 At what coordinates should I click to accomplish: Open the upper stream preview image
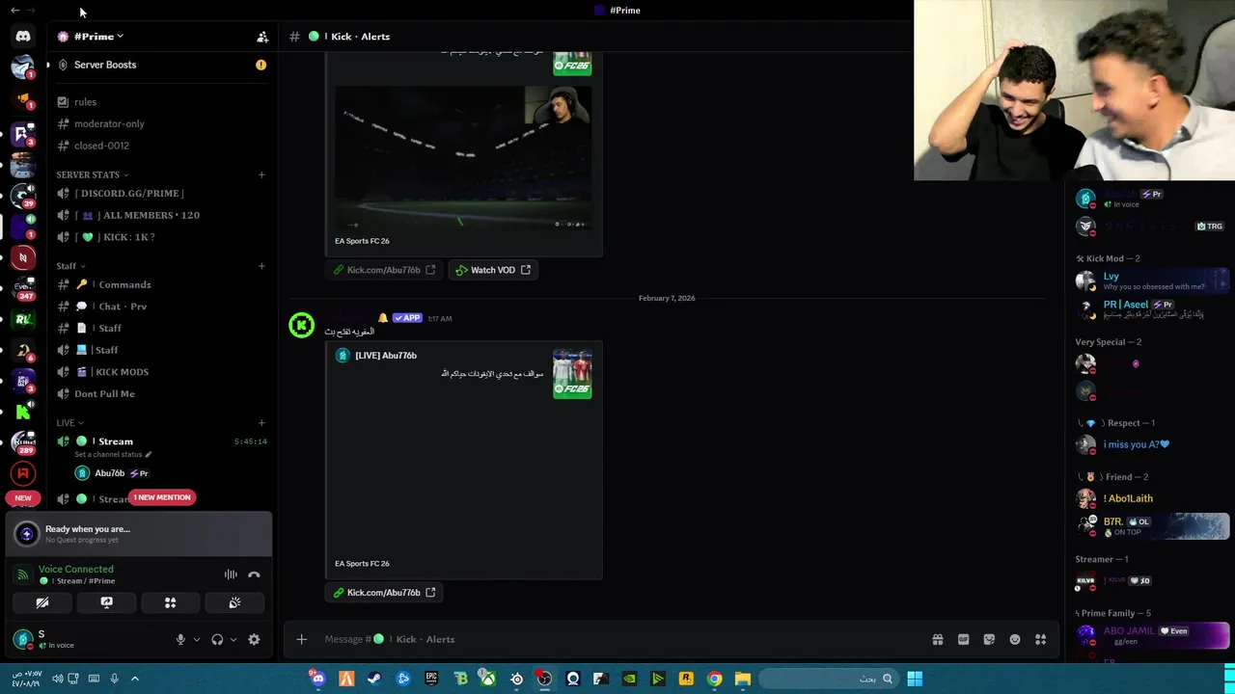(x=463, y=158)
